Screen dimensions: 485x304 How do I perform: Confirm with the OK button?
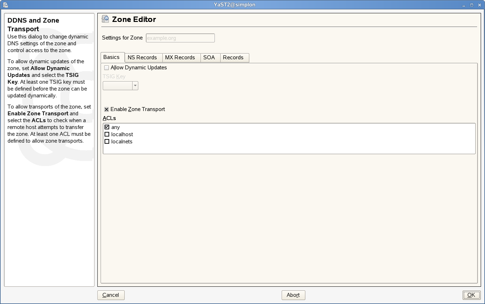tap(471, 295)
